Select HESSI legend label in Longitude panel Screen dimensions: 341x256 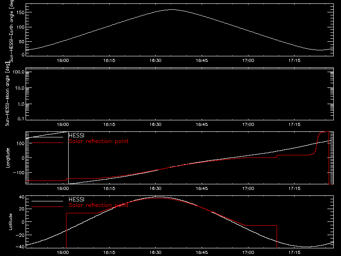point(76,135)
